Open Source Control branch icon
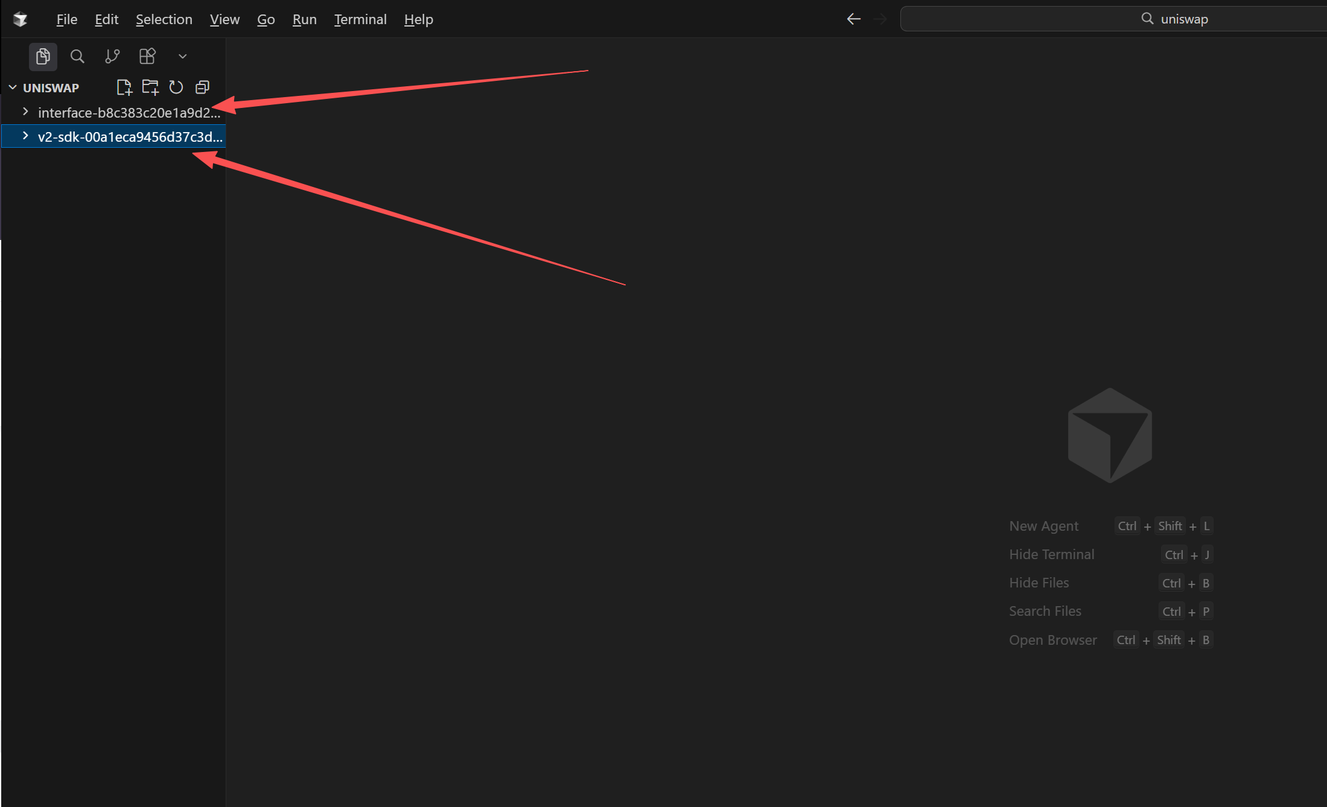Screen dimensions: 1327x807 112,57
